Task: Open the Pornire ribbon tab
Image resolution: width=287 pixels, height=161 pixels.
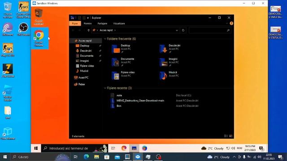Action: click(x=87, y=24)
